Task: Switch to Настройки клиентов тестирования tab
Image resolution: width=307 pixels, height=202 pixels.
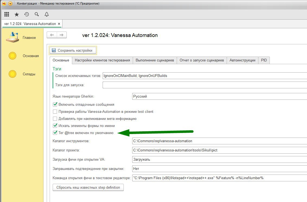Action: click(102, 60)
